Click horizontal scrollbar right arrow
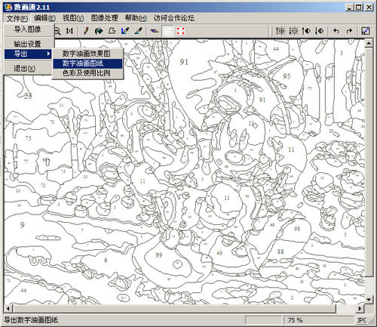 [x=360, y=308]
